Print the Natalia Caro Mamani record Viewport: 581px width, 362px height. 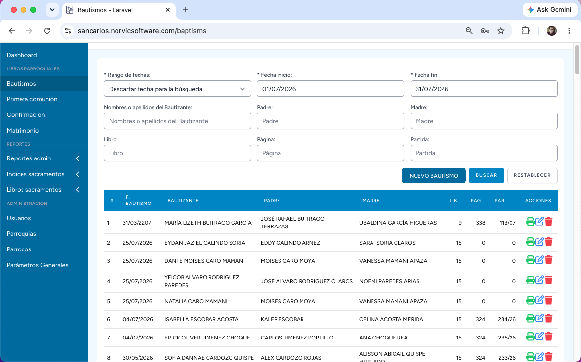(x=530, y=300)
